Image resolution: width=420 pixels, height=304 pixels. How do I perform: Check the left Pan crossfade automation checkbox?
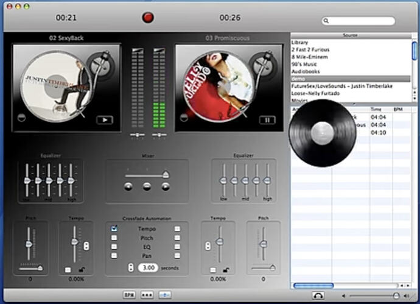pyautogui.click(x=114, y=255)
